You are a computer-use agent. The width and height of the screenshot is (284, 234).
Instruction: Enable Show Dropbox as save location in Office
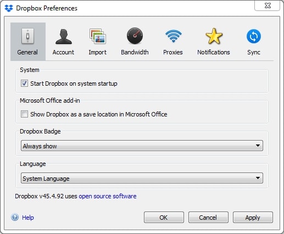(x=24, y=114)
